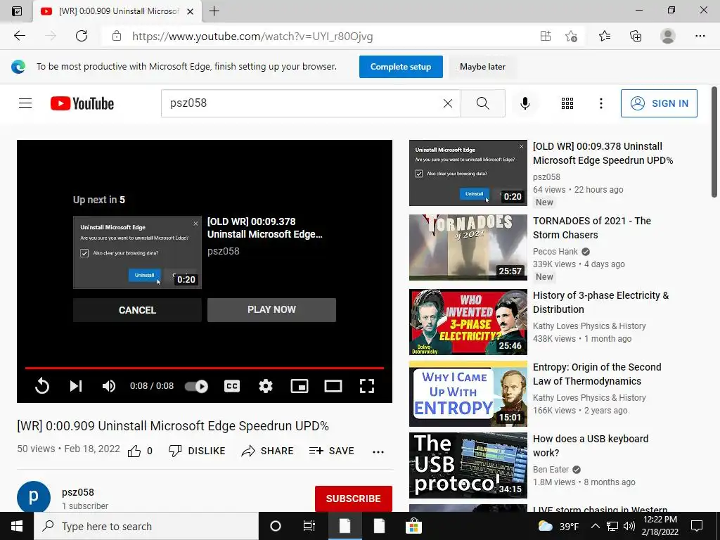Run search with magnifier button
The height and width of the screenshot is (540, 720).
(482, 103)
